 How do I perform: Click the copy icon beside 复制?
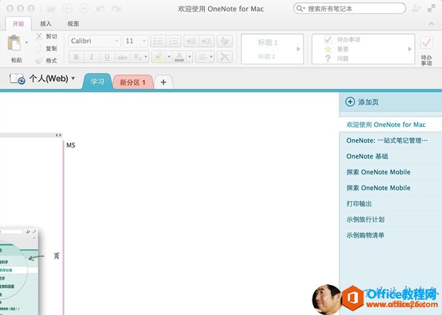point(39,48)
